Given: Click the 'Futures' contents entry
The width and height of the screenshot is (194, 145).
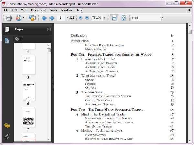Looking at the screenshot, I should click(x=90, y=84).
